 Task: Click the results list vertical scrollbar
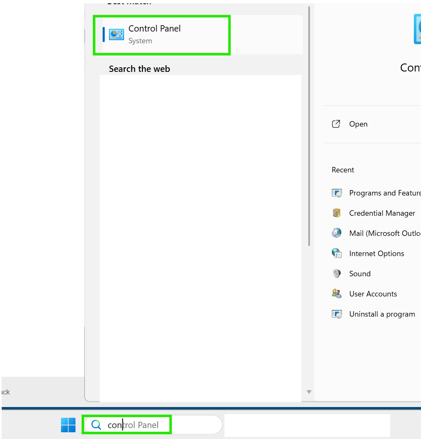(x=309, y=126)
